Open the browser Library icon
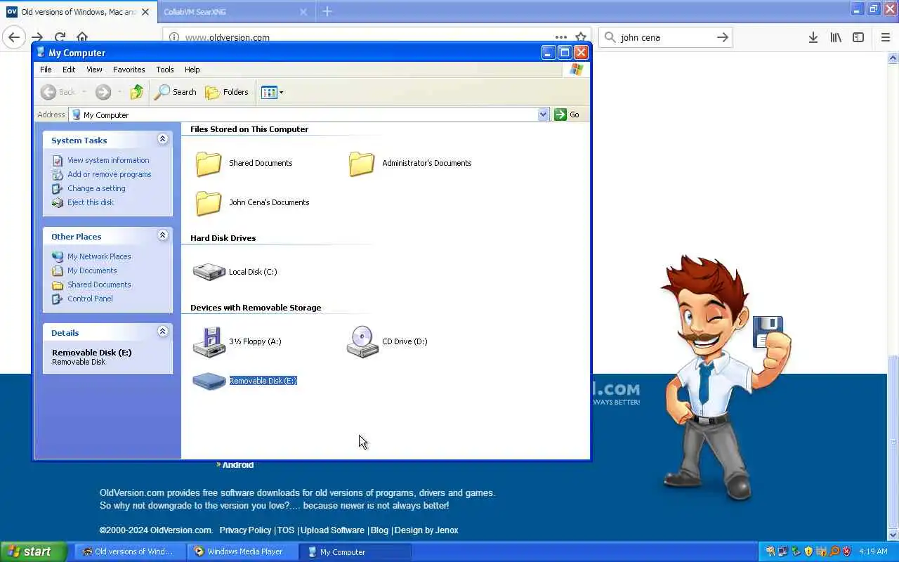Viewport: 899px width, 562px height. 836,37
